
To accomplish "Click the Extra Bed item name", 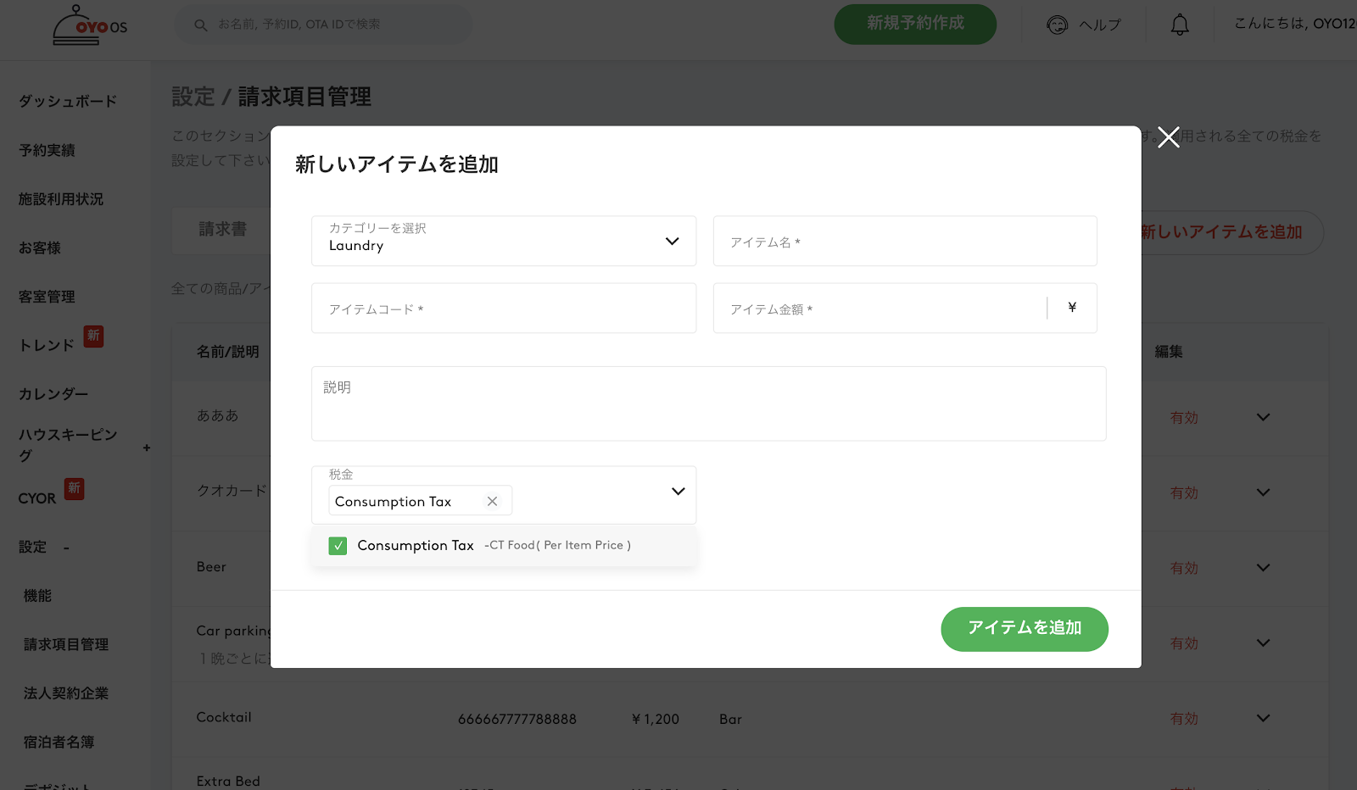I will point(228,781).
